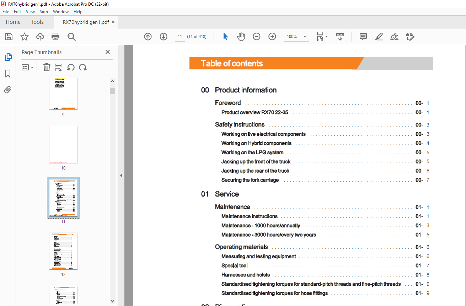Rotate the page clockwise
Image resolution: width=466 pixels, height=306 pixels.
(x=83, y=67)
